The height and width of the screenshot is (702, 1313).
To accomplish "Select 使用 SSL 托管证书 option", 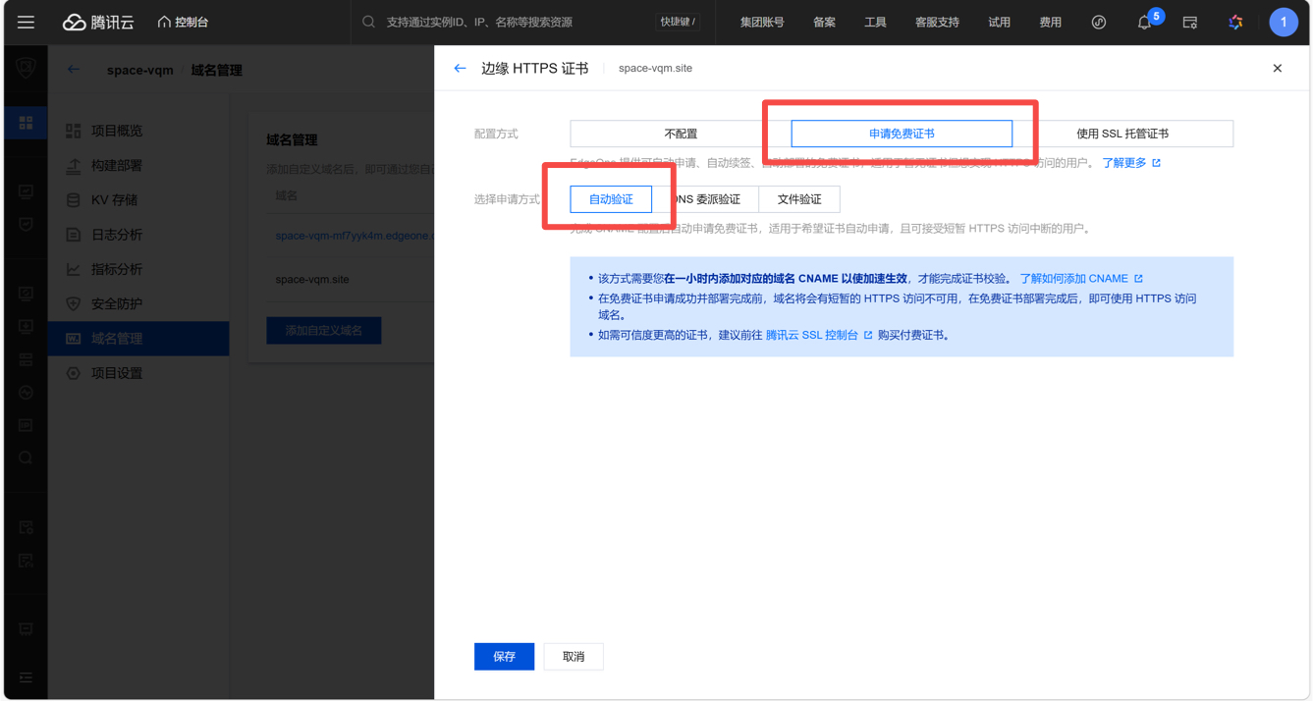I will click(x=1122, y=134).
